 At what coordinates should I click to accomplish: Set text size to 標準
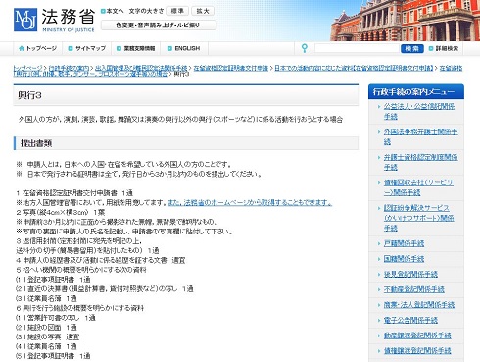coord(177,11)
